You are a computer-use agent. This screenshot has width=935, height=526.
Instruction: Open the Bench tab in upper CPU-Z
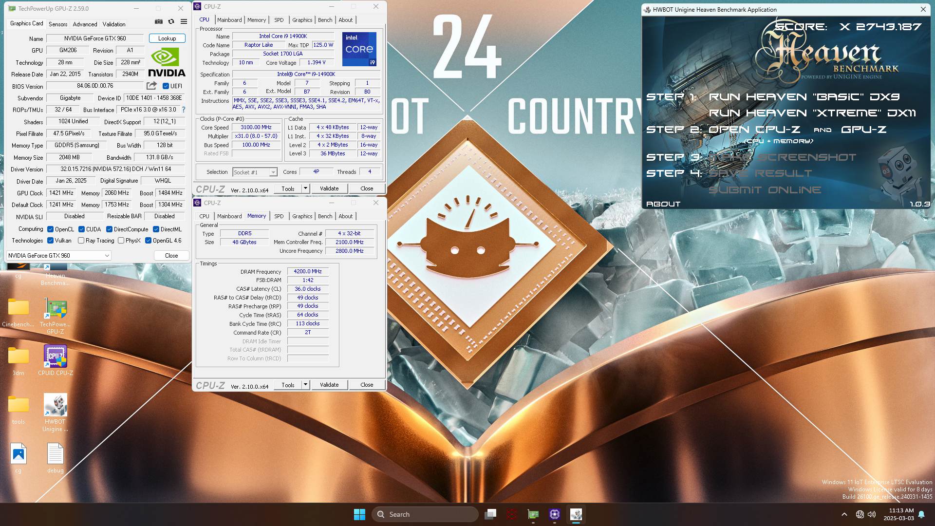(x=325, y=20)
